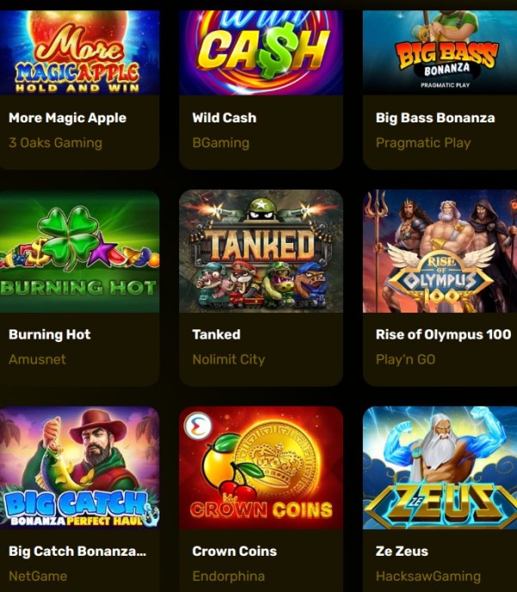Click the Crown Coins game artwork

(261, 468)
